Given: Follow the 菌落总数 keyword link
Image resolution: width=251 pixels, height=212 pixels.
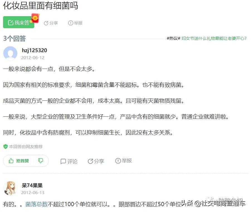Looking at the screenshot, I should 36,204.
